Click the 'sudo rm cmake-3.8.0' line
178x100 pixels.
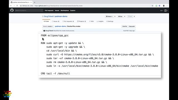(x=77, y=62)
